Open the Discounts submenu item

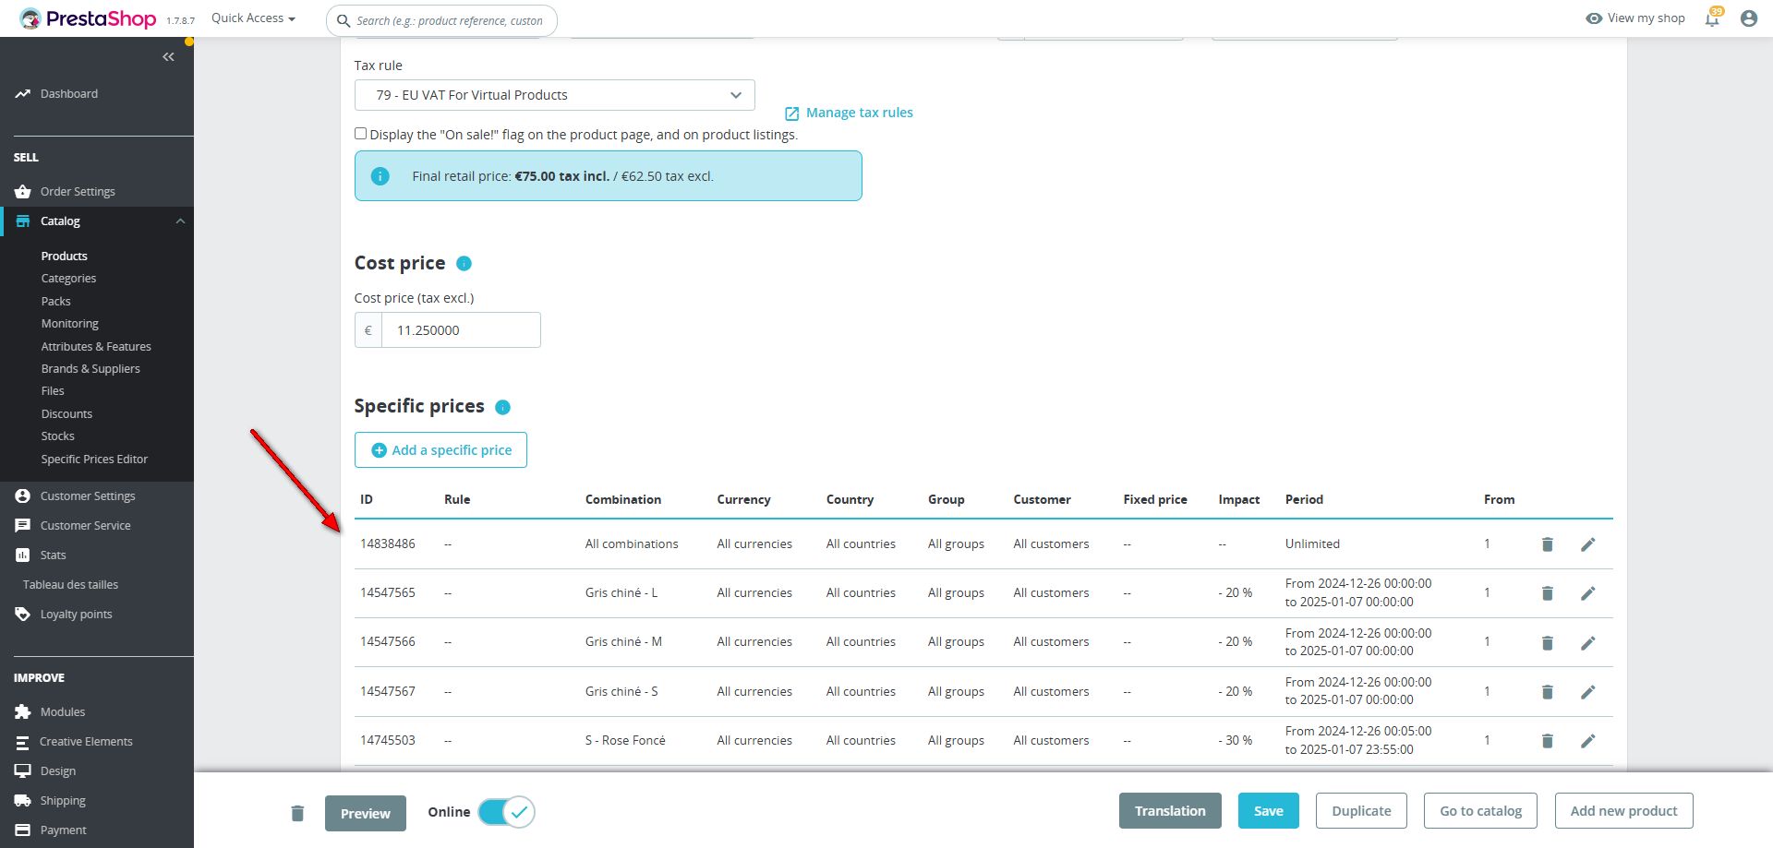click(x=66, y=414)
